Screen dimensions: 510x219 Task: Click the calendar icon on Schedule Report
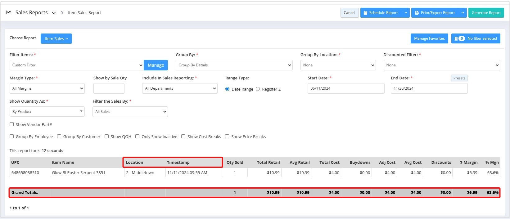365,13
